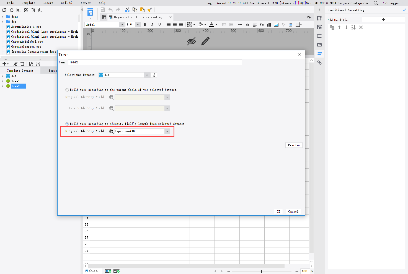The image size is (408, 274).
Task: Insert an image using the image icon
Action: (x=276, y=25)
